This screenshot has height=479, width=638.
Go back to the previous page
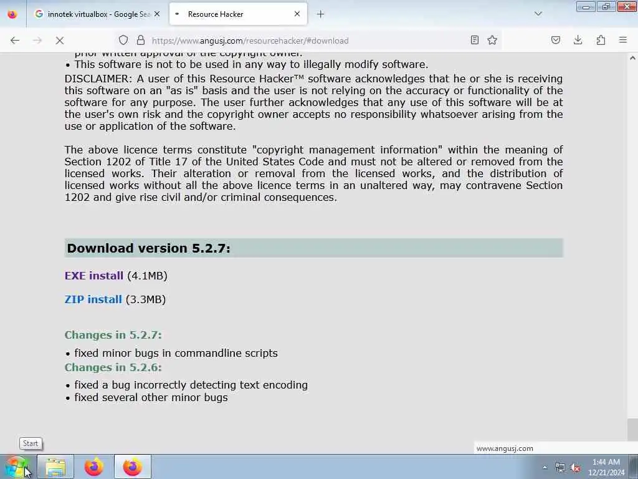pyautogui.click(x=15, y=41)
